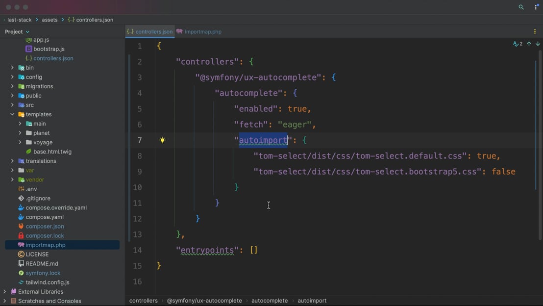Jump to next highlighted error arrow
543x306 pixels.
pyautogui.click(x=538, y=44)
